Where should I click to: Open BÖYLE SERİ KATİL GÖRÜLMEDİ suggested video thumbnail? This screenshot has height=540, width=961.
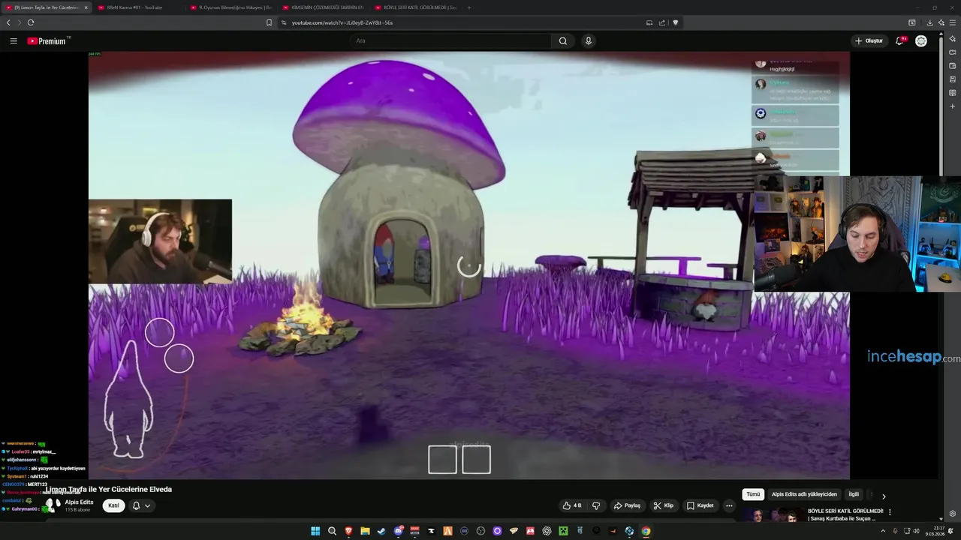[774, 515]
